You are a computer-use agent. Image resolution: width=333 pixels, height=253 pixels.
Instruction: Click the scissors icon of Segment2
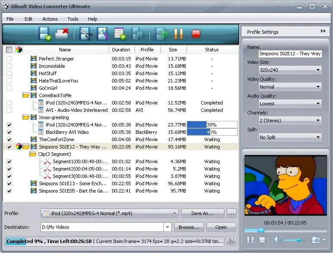coord(47,169)
